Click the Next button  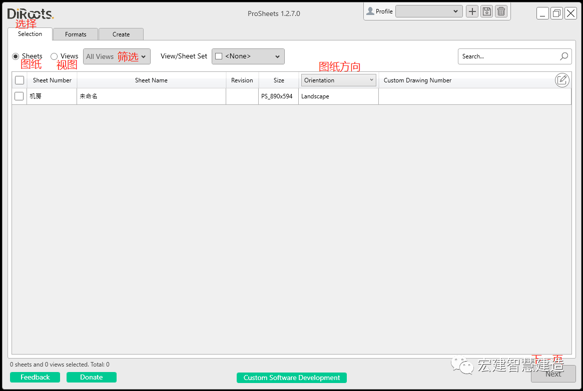click(553, 374)
